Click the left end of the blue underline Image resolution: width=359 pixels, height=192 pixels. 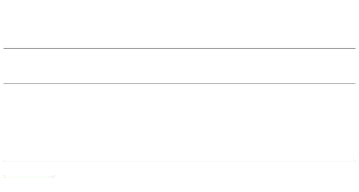pos(4,175)
